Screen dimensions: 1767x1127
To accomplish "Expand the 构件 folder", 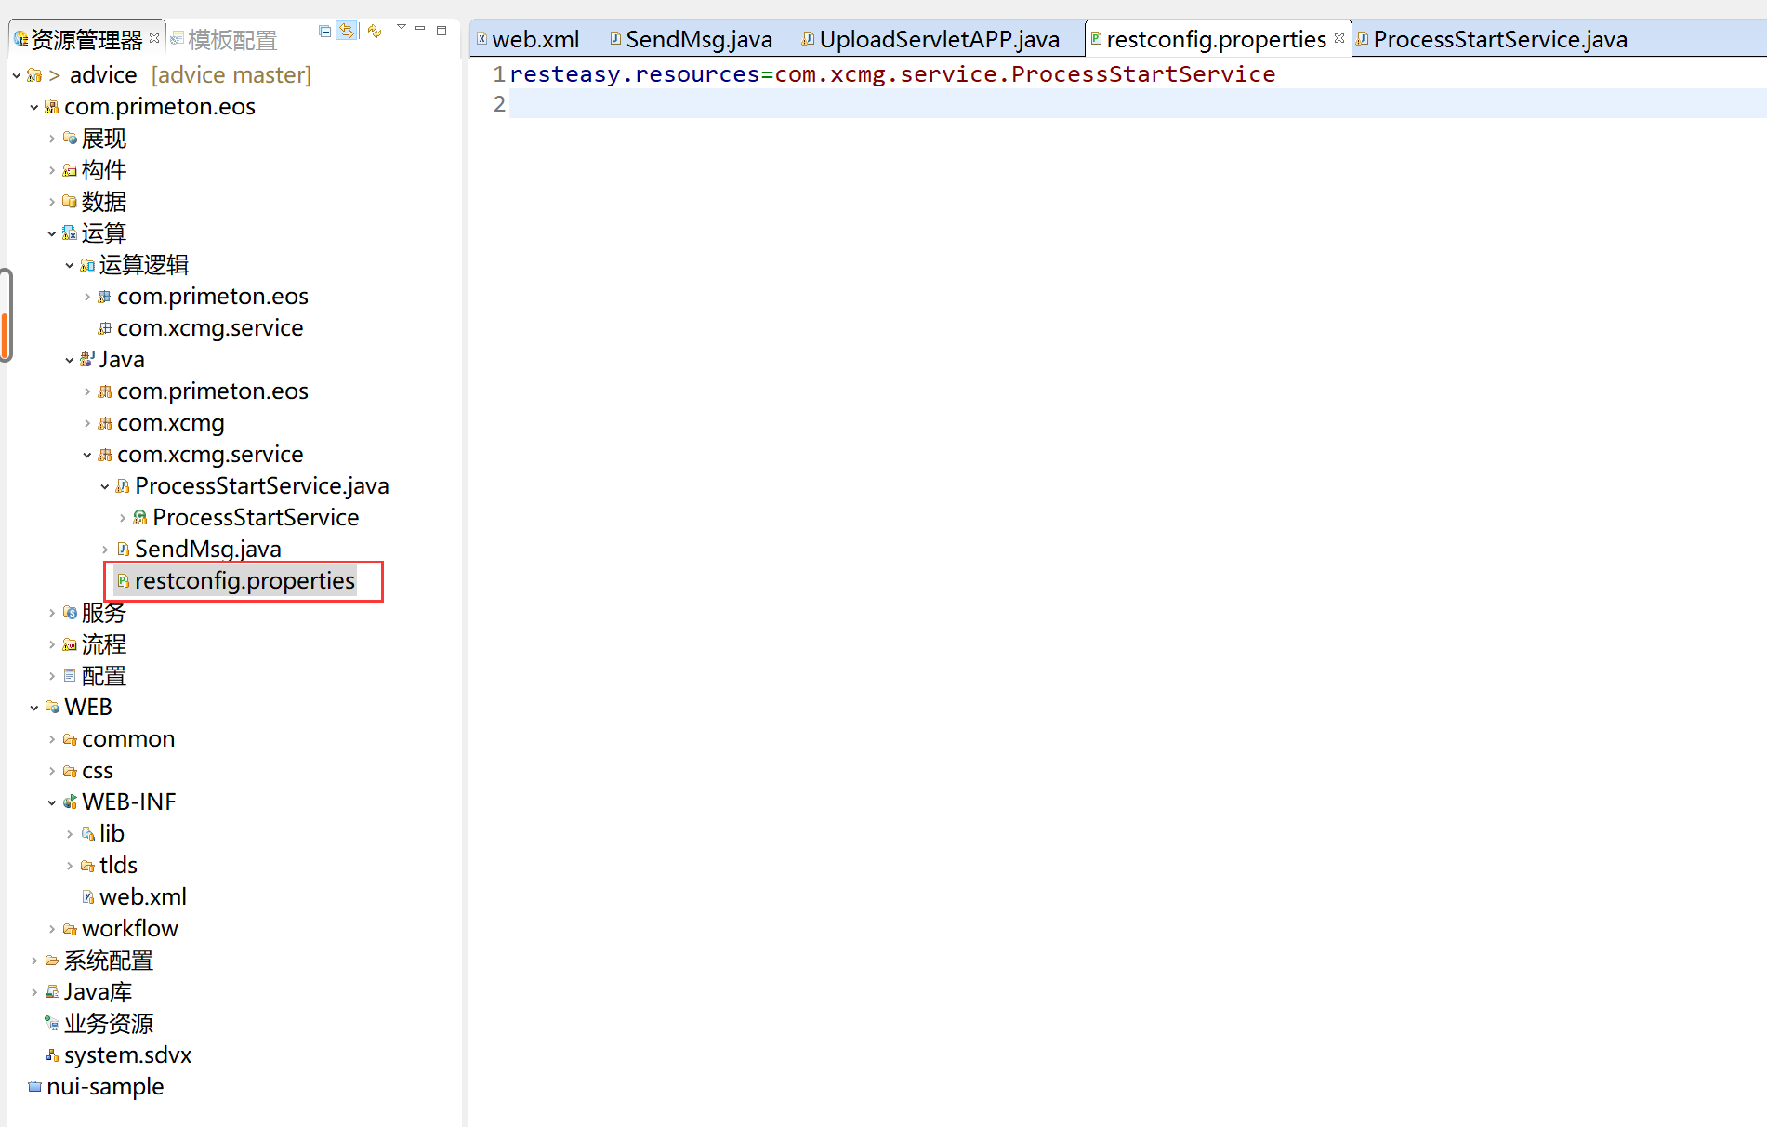I will 52,170.
